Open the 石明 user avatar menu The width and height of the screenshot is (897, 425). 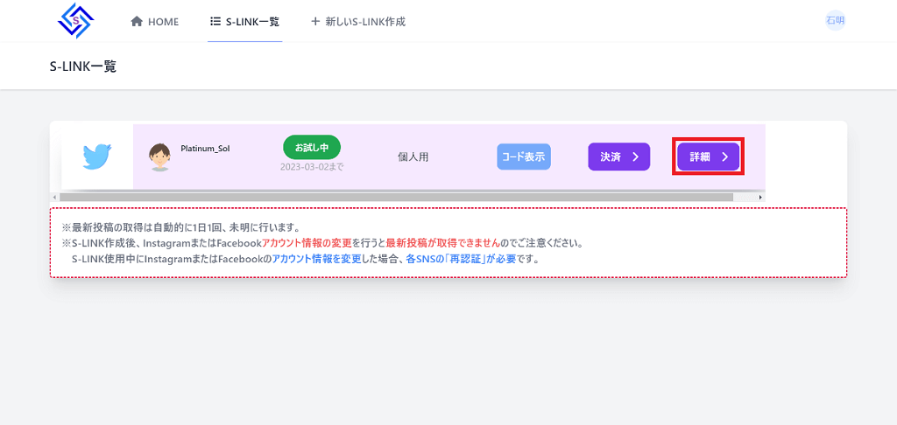point(835,21)
